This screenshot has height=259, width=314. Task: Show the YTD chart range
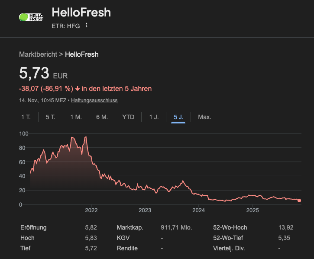click(x=128, y=117)
